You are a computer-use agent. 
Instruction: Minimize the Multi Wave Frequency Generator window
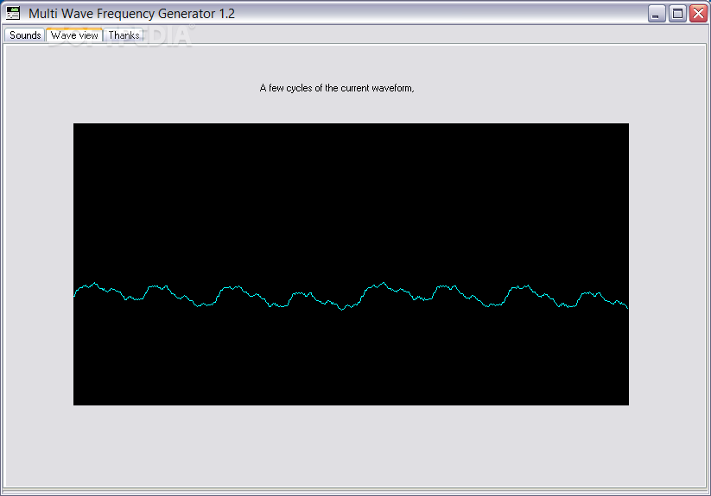656,14
